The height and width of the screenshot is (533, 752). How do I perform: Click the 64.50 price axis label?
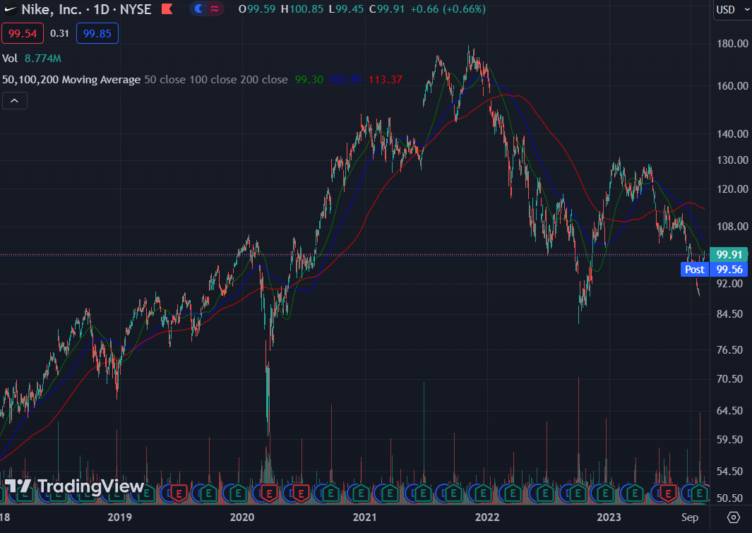(729, 411)
